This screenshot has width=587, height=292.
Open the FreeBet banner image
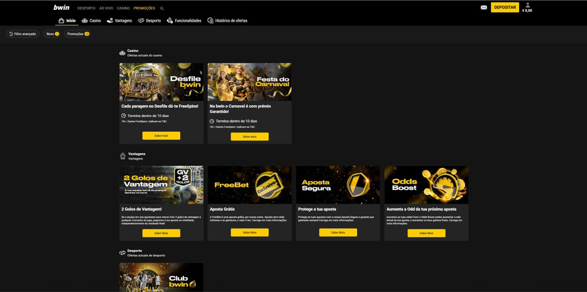(250, 185)
